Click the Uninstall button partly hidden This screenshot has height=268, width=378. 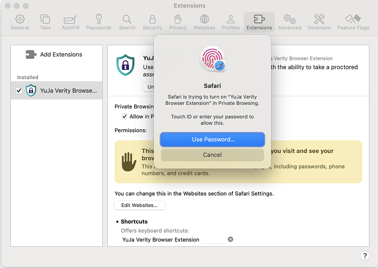(148, 87)
